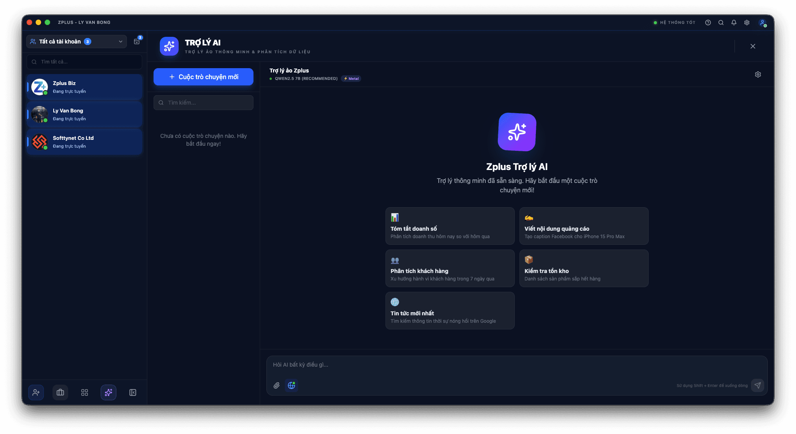The image size is (796, 434).
Task: Open archive inbox icon with badge 3
Action: pos(137,42)
